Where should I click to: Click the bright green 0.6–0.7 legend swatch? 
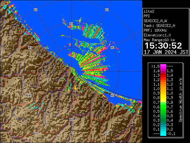tap(163, 107)
